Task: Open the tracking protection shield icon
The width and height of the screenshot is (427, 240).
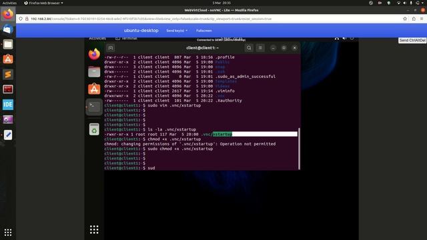Action: (x=21, y=19)
